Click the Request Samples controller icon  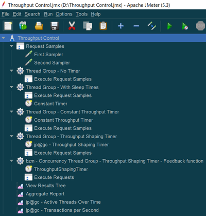20,46
